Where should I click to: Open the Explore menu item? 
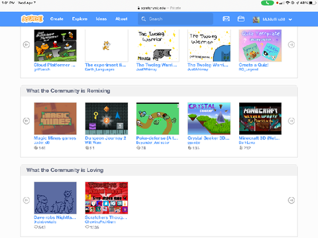click(x=79, y=19)
